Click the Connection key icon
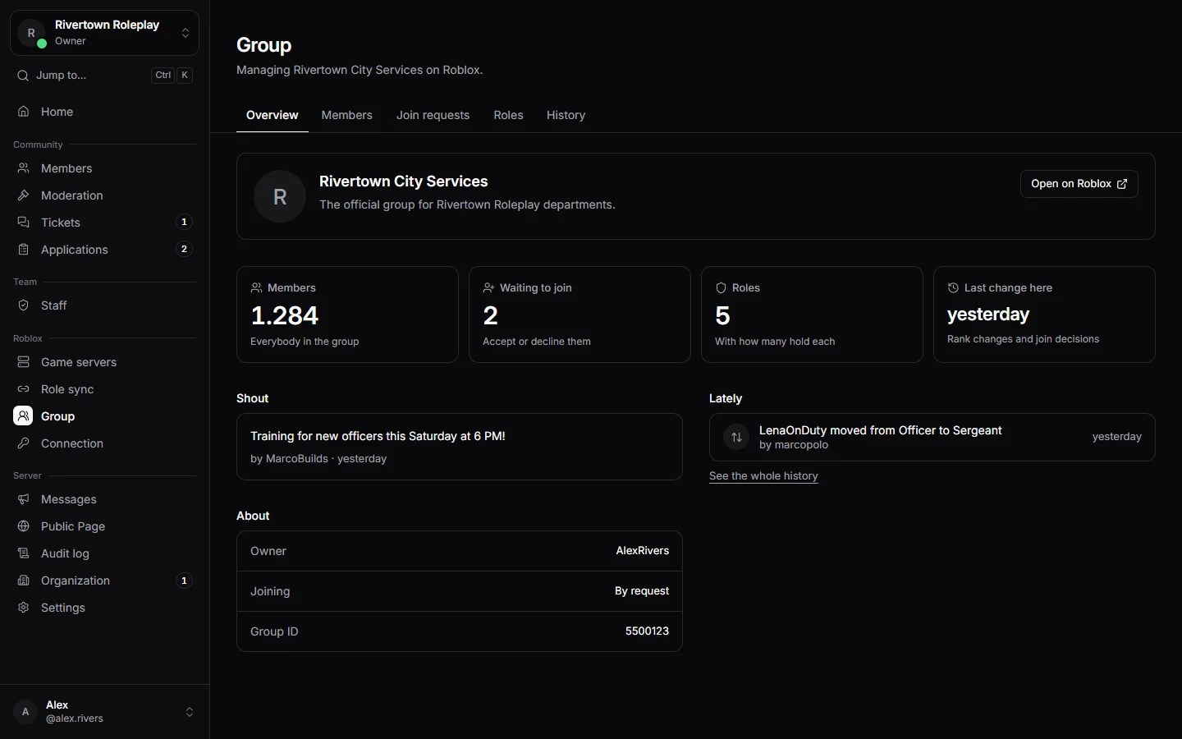 point(24,443)
